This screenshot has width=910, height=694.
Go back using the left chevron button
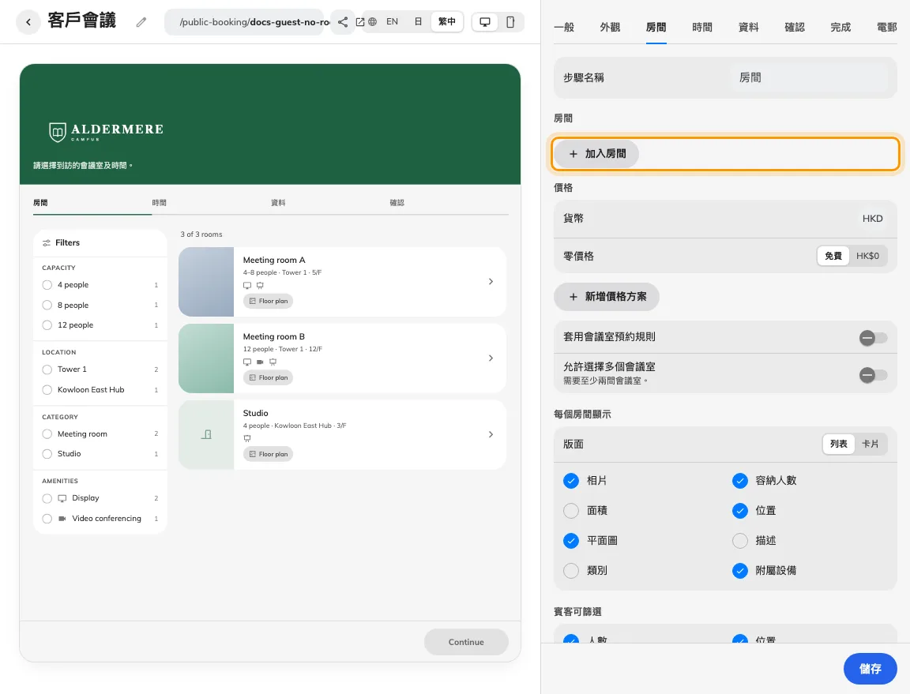[x=28, y=22]
